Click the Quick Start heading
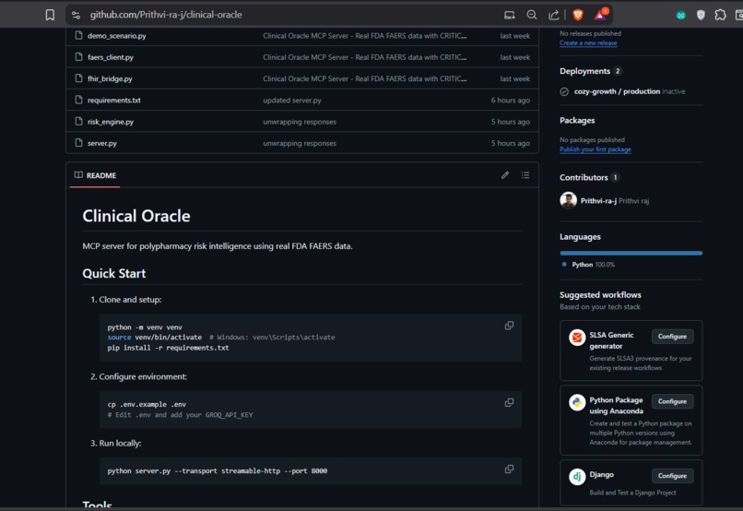Viewport: 743px width, 511px height. pyautogui.click(x=114, y=274)
